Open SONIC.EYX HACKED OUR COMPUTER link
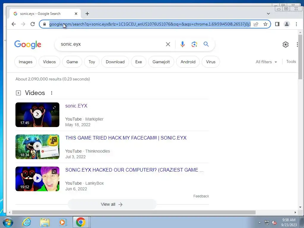The width and height of the screenshot is (304, 228). (x=134, y=170)
